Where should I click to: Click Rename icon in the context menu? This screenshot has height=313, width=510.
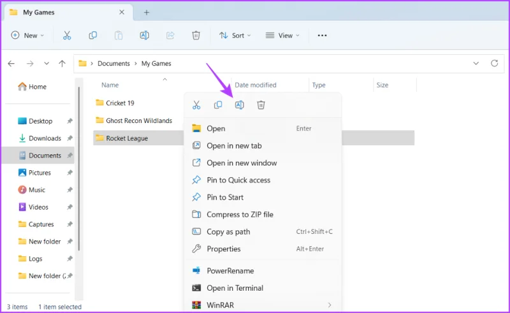pyautogui.click(x=240, y=105)
